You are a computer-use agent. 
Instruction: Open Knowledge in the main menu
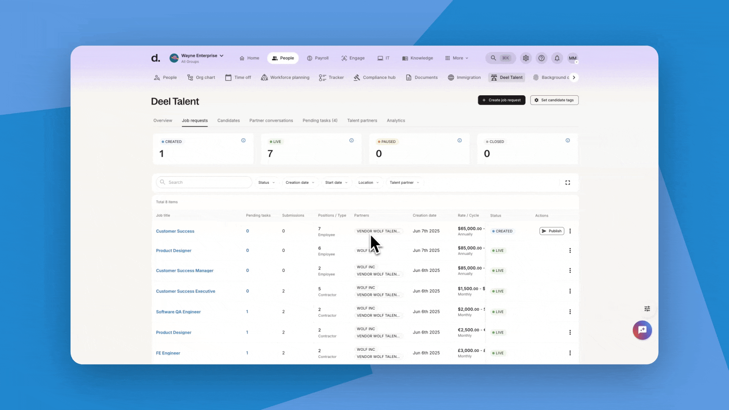coord(418,58)
